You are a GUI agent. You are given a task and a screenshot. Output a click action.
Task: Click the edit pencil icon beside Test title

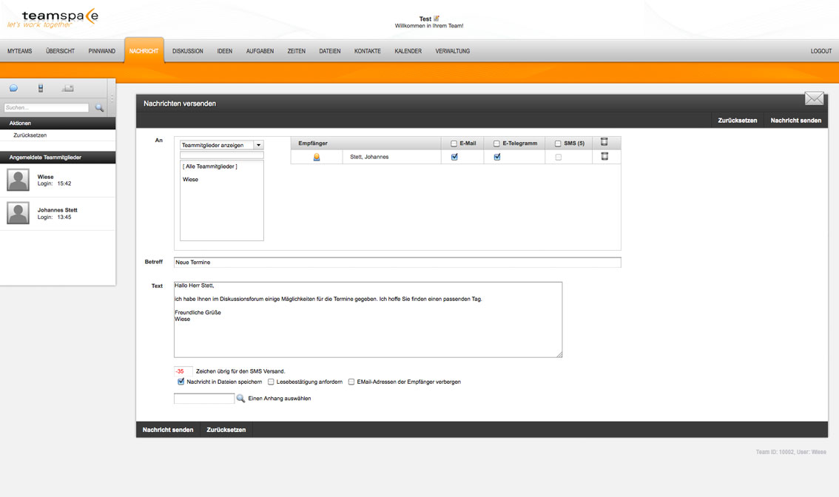(x=436, y=18)
